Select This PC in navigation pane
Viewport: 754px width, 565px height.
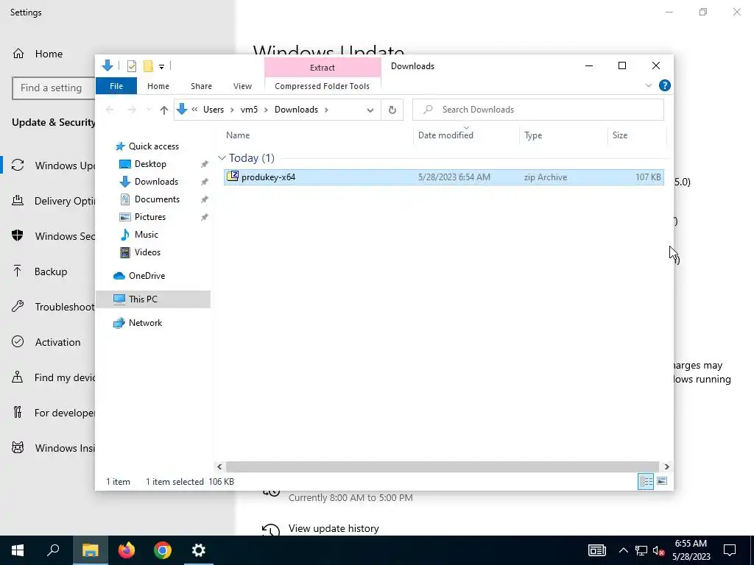pos(153,299)
